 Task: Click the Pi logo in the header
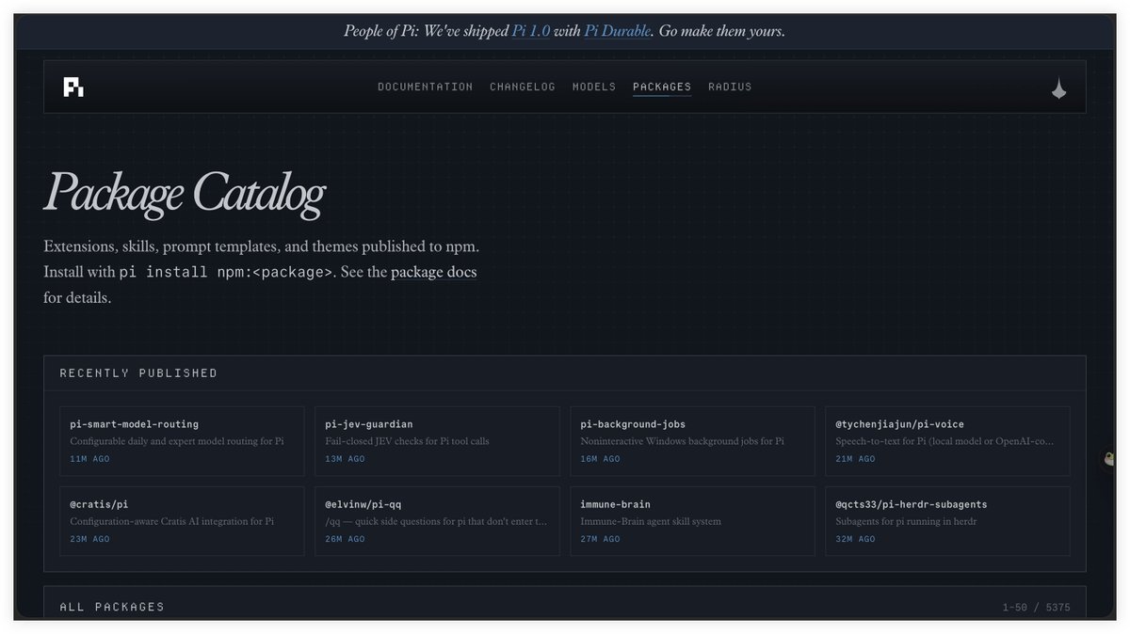73,87
